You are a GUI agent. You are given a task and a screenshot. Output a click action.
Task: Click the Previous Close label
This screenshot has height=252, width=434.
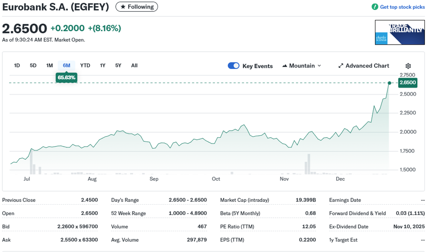[x=19, y=200]
